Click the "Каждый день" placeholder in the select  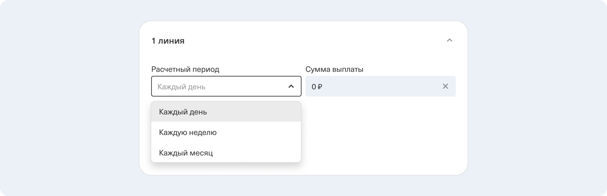tap(181, 87)
